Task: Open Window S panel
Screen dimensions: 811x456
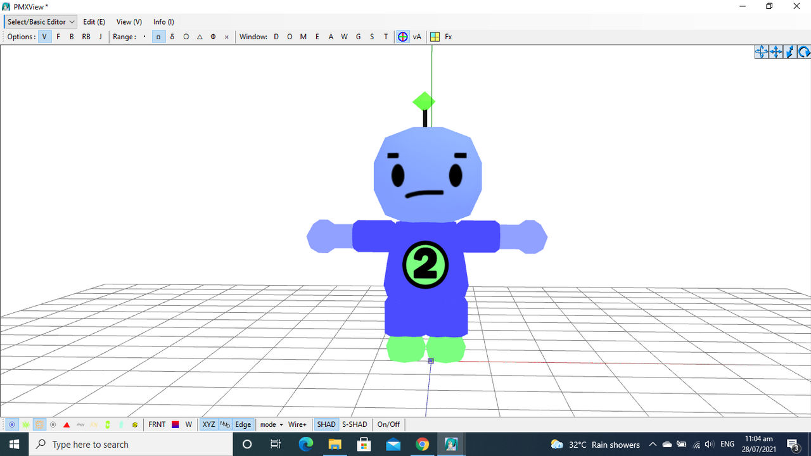Action: (372, 37)
